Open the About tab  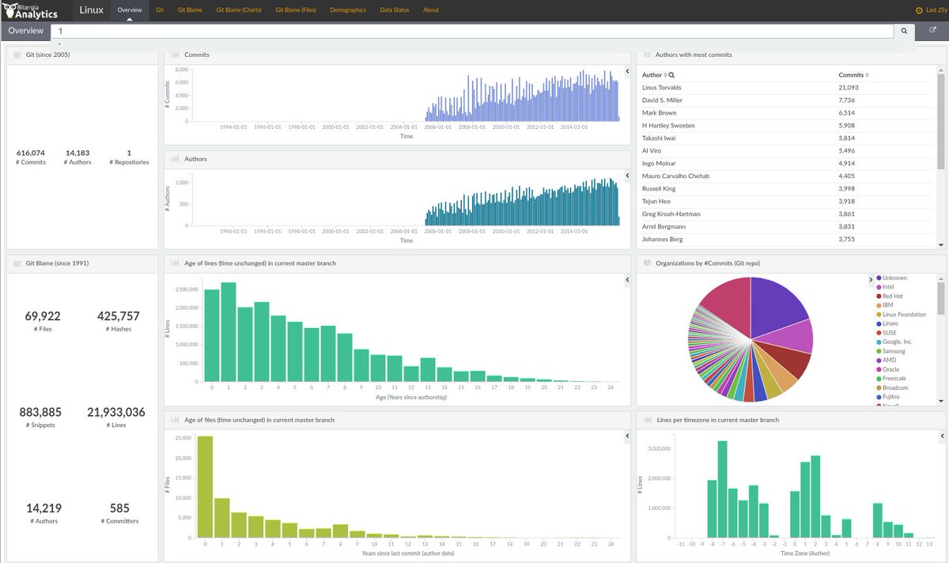(431, 10)
